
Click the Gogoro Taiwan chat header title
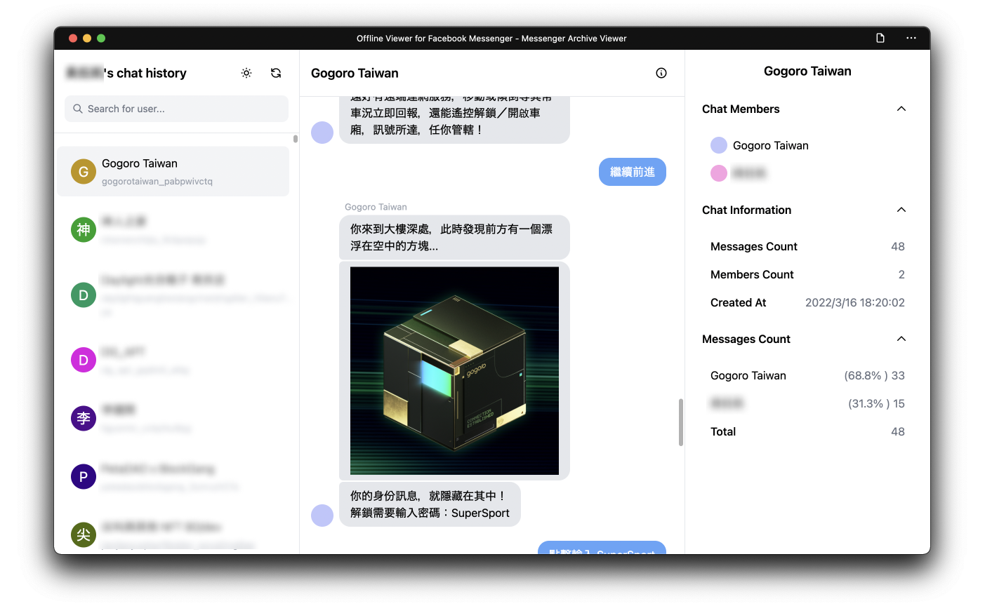point(355,73)
